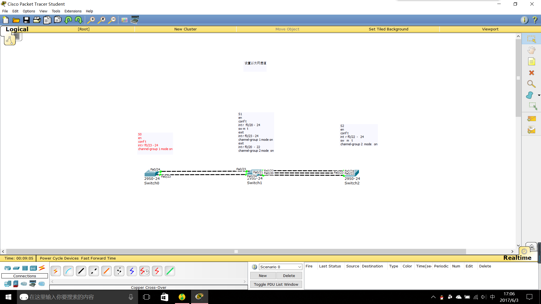Open the Options menu
541x304 pixels.
tap(29, 11)
